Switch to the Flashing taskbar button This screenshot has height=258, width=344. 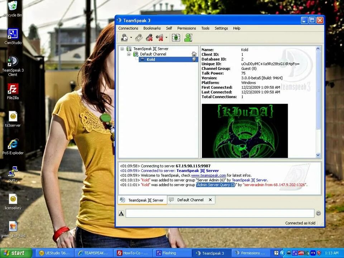pyautogui.click(x=172, y=253)
